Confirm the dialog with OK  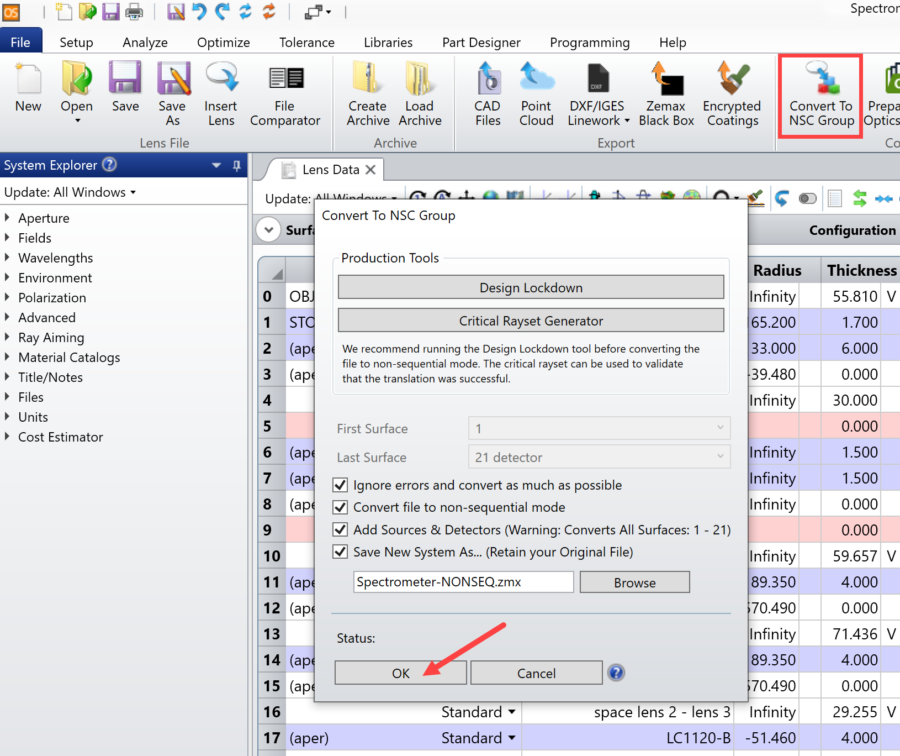pos(401,673)
